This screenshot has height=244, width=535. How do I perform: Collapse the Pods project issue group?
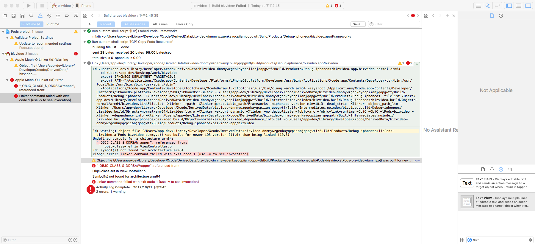3,32
